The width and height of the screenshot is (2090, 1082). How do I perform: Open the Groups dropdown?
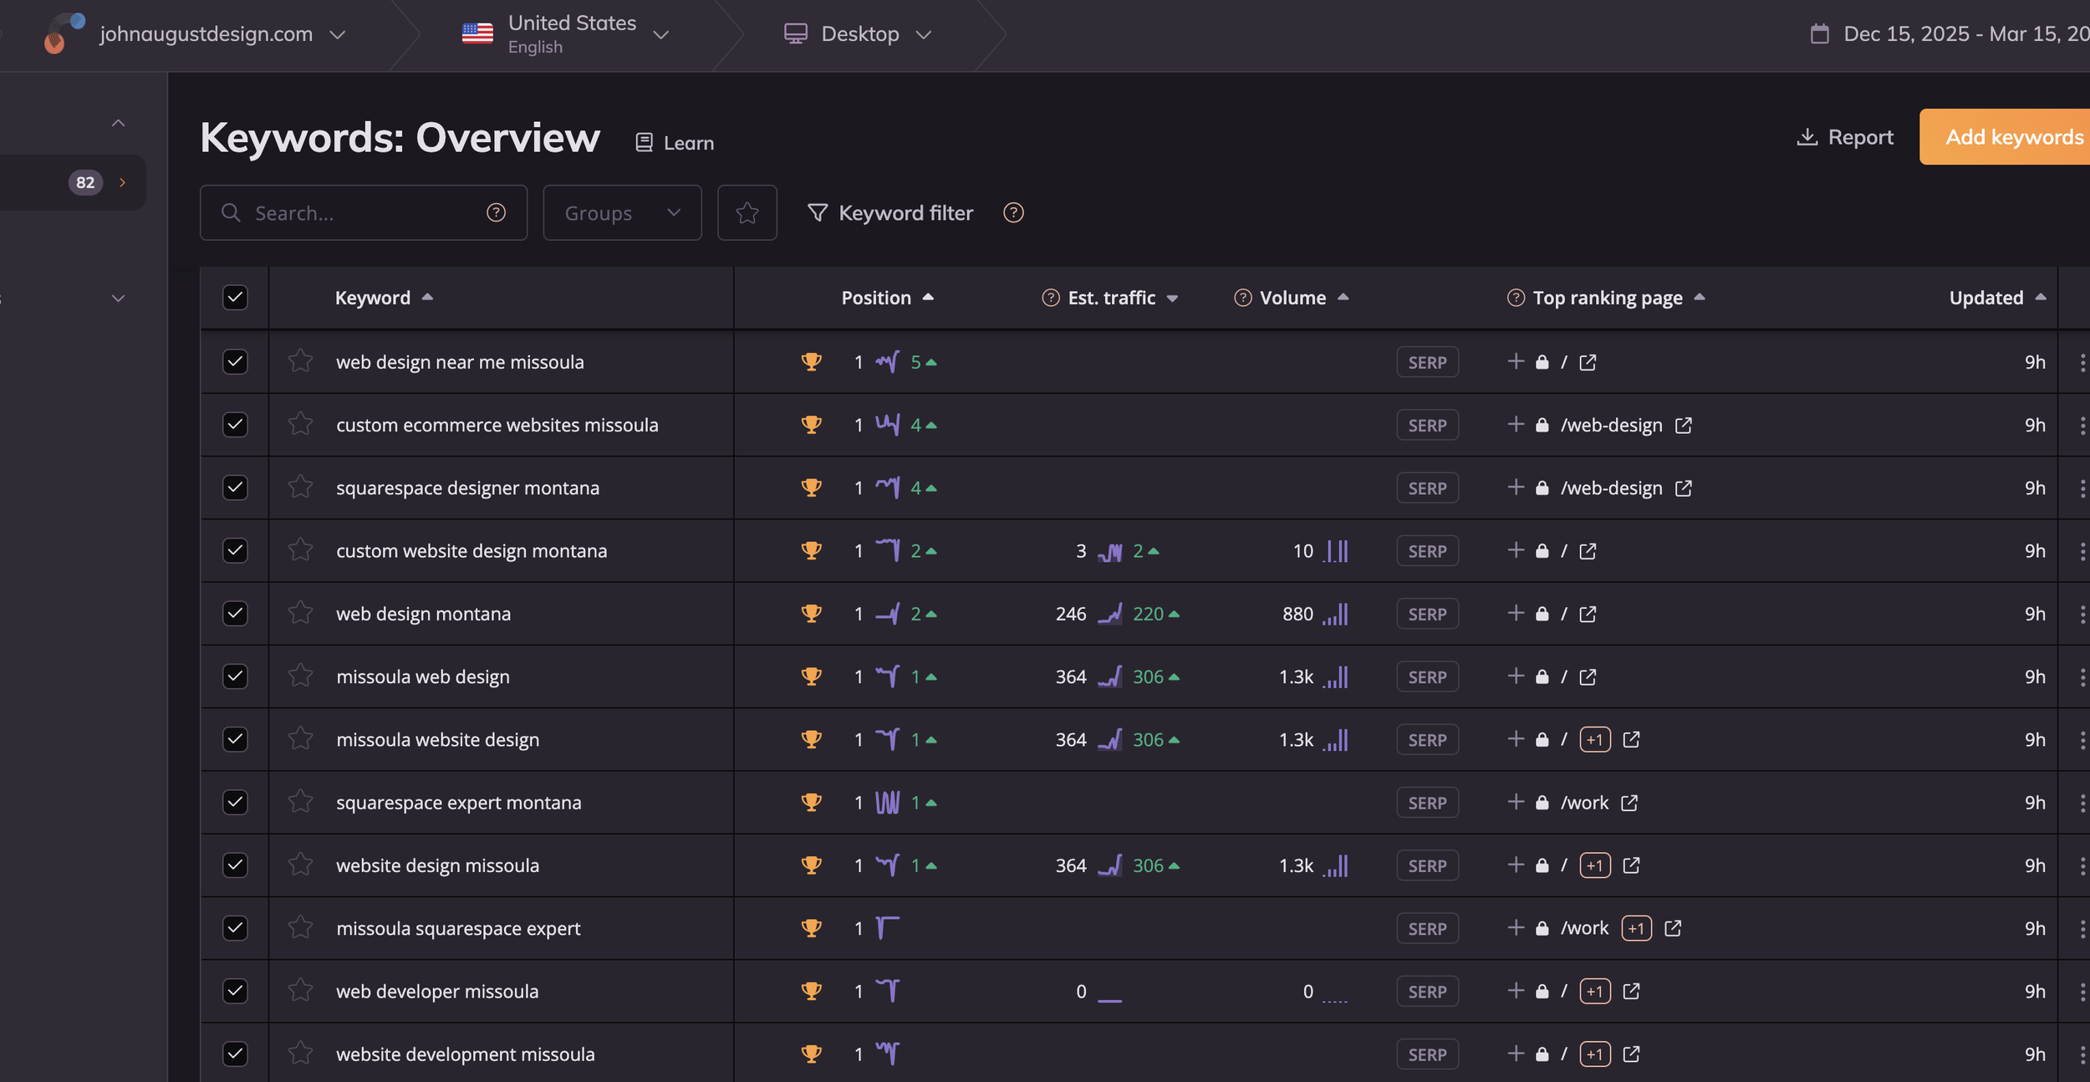[622, 213]
